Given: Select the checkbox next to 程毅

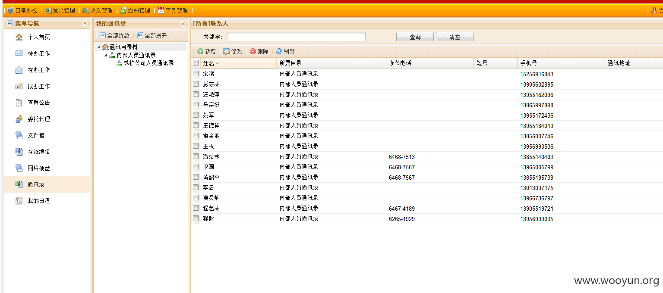Looking at the screenshot, I should tap(195, 218).
